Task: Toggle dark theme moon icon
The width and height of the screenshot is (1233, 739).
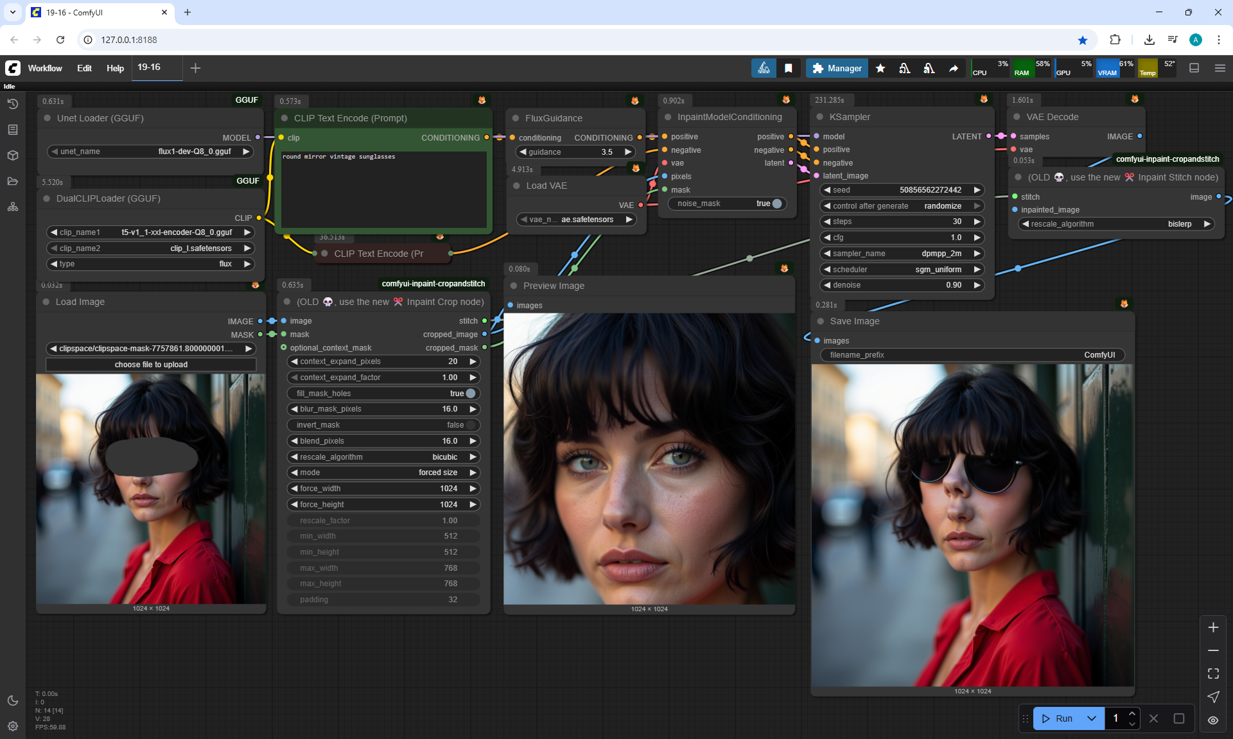Action: click(x=13, y=700)
